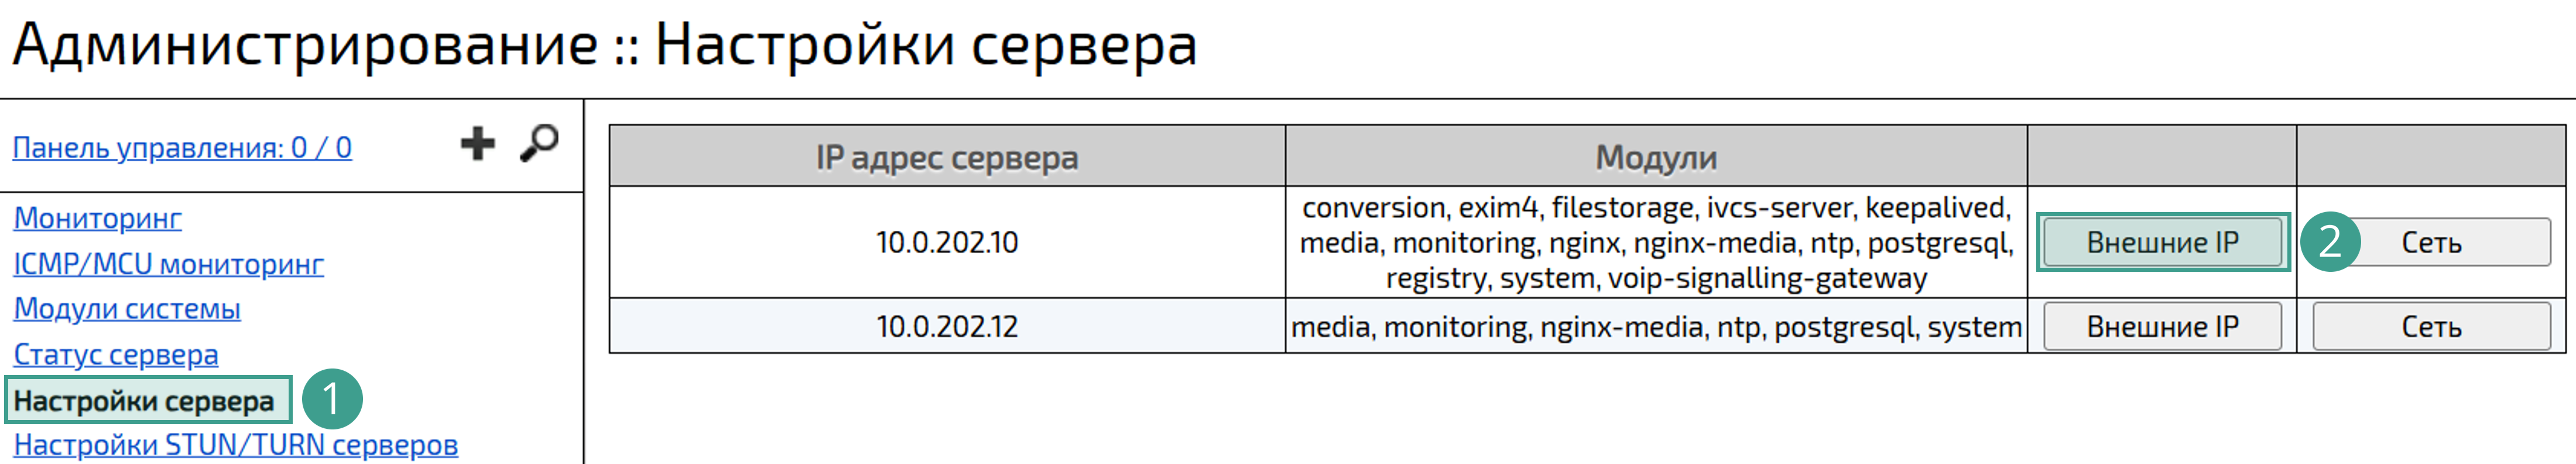Open the Статус сервера link
The width and height of the screenshot is (2576, 464).
pos(116,355)
